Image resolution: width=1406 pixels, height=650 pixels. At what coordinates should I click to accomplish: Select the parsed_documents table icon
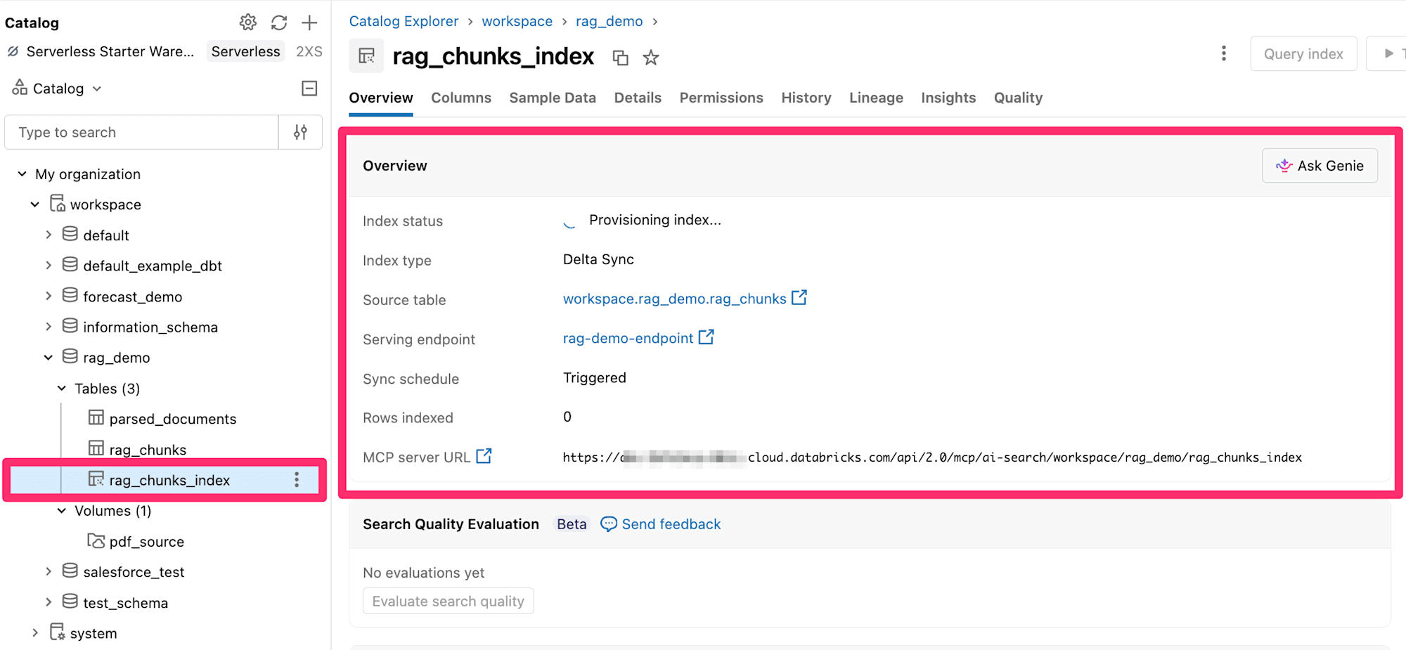pyautogui.click(x=96, y=418)
